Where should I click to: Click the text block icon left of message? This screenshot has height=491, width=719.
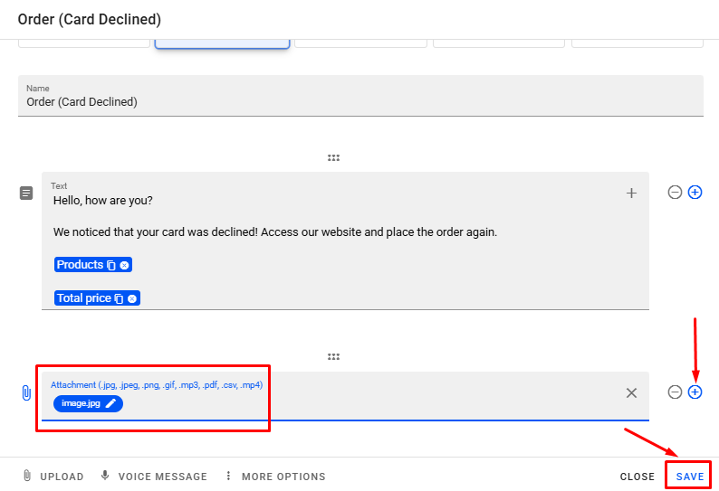pos(26,193)
